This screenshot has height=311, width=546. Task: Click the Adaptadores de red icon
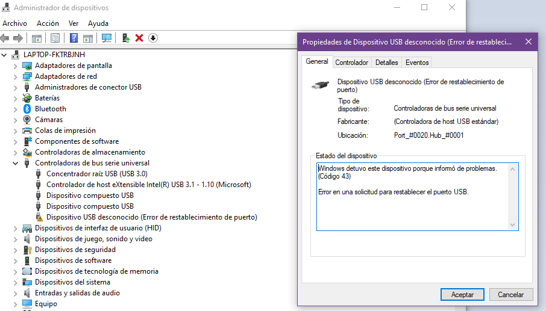tap(27, 76)
